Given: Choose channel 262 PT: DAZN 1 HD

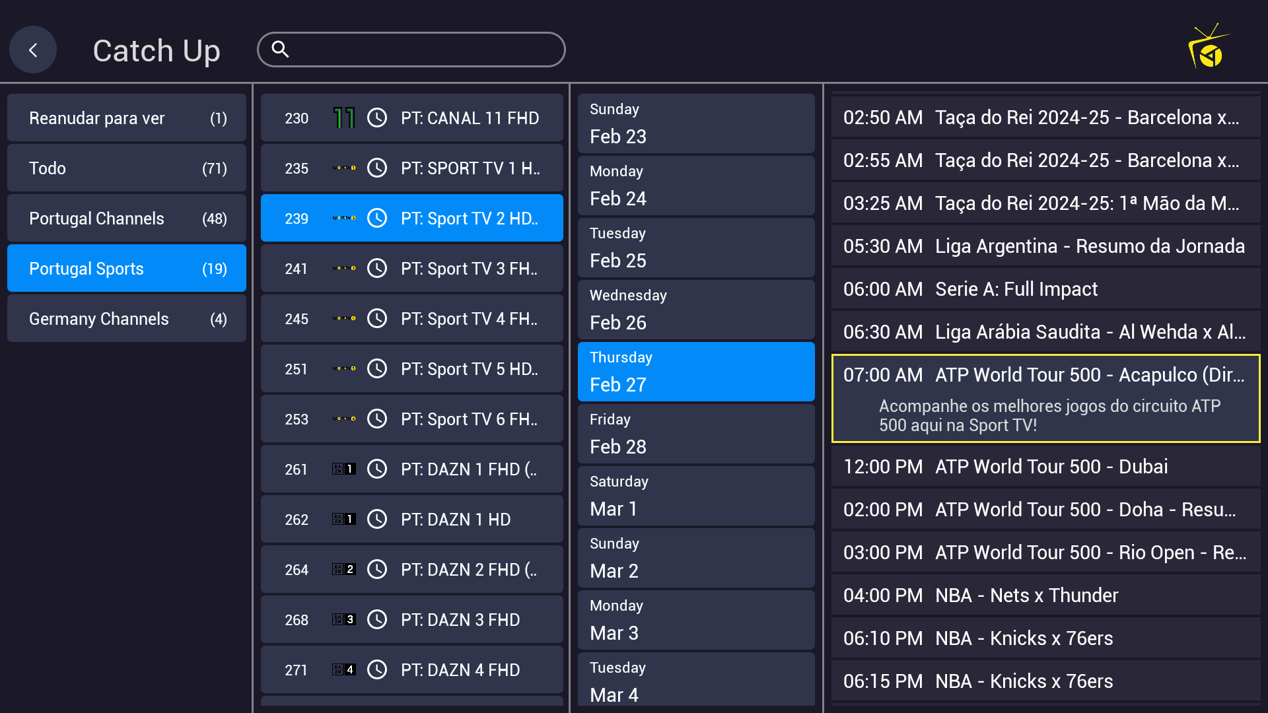Looking at the screenshot, I should (411, 520).
